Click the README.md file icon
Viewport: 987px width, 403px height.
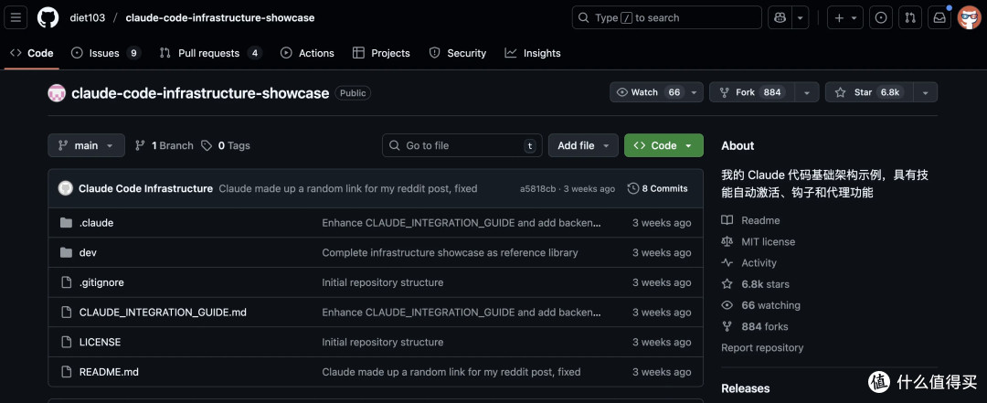coord(66,372)
